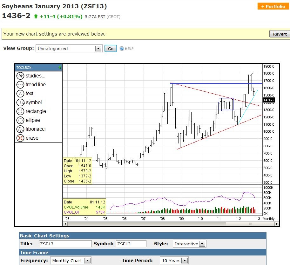290x265 pixels.
Task: Click the '08 year label on time axis
Action: tap(162, 219)
